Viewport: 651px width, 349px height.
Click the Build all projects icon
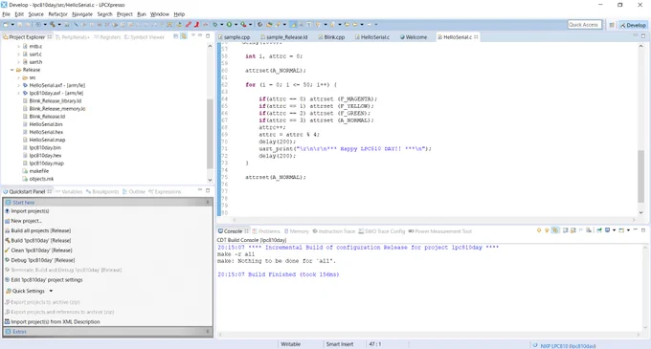click(x=7, y=230)
